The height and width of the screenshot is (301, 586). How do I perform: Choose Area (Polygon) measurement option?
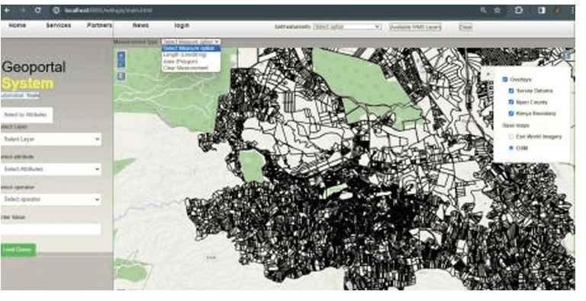[x=191, y=61]
